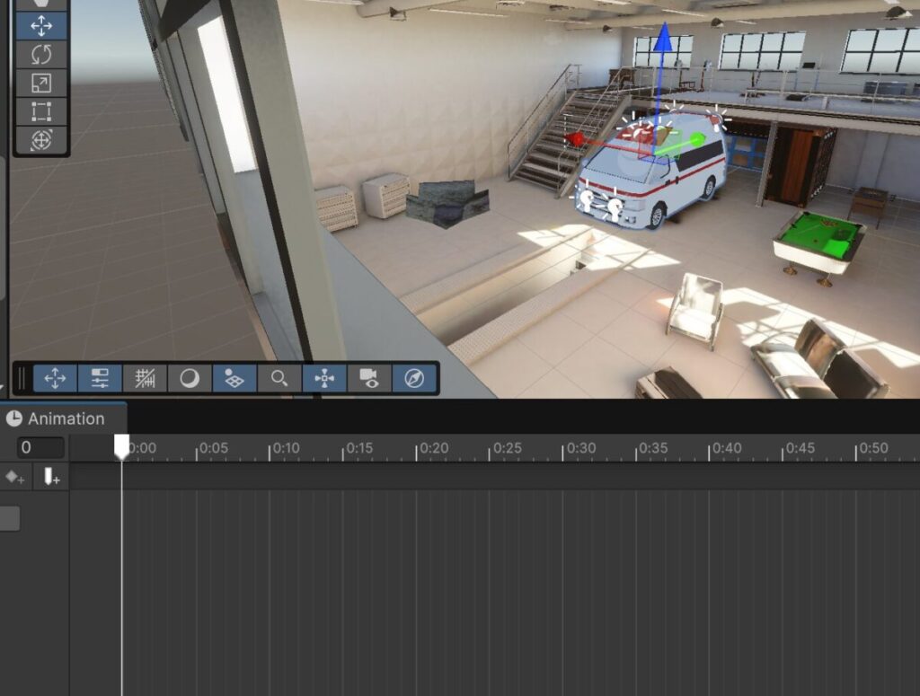Click the four-arrow icon in the bottom overlay bar
Screen dimensions: 920x696
pos(55,378)
